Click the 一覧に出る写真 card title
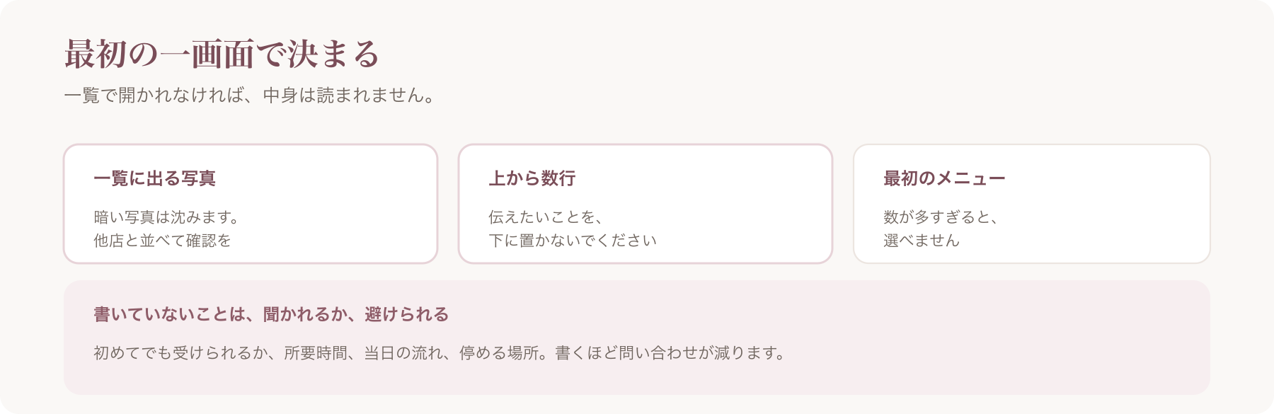 pyautogui.click(x=154, y=178)
